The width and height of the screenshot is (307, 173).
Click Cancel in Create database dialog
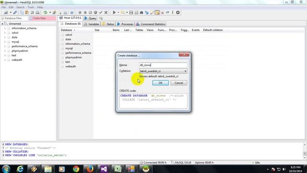point(178,83)
